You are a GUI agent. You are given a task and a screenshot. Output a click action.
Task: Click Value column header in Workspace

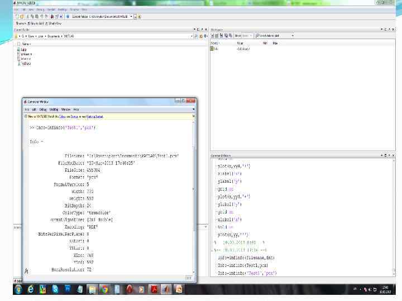pos(240,43)
